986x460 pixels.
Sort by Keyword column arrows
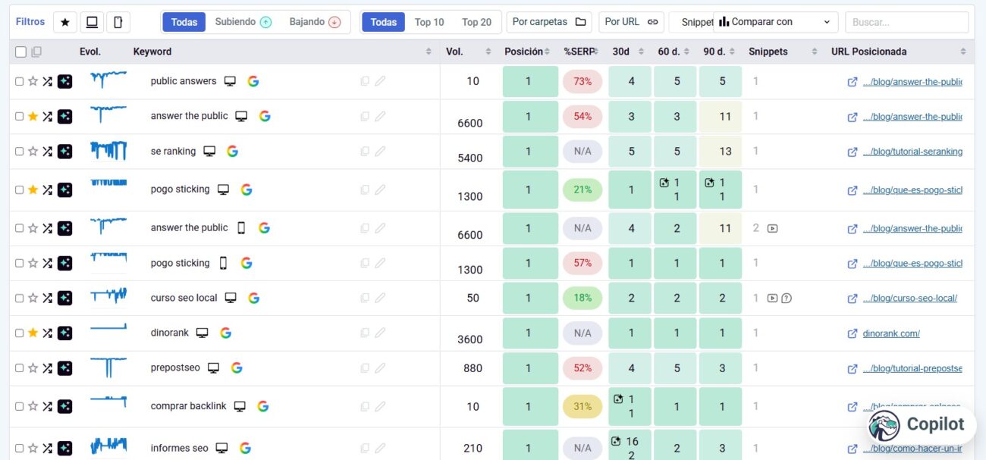click(x=429, y=52)
